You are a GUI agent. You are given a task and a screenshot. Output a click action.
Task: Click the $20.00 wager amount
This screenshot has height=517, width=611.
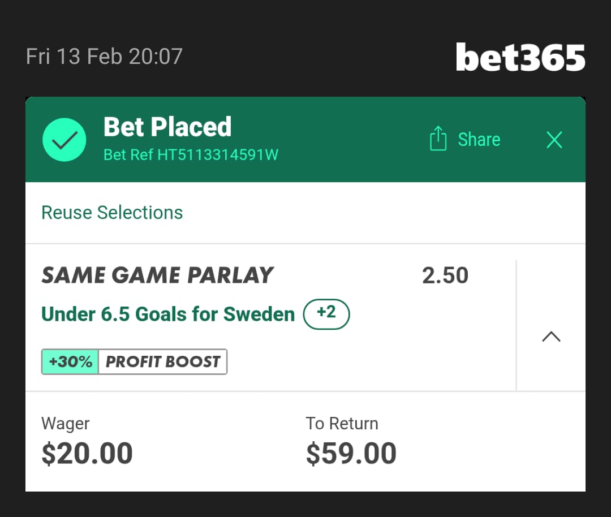(87, 454)
